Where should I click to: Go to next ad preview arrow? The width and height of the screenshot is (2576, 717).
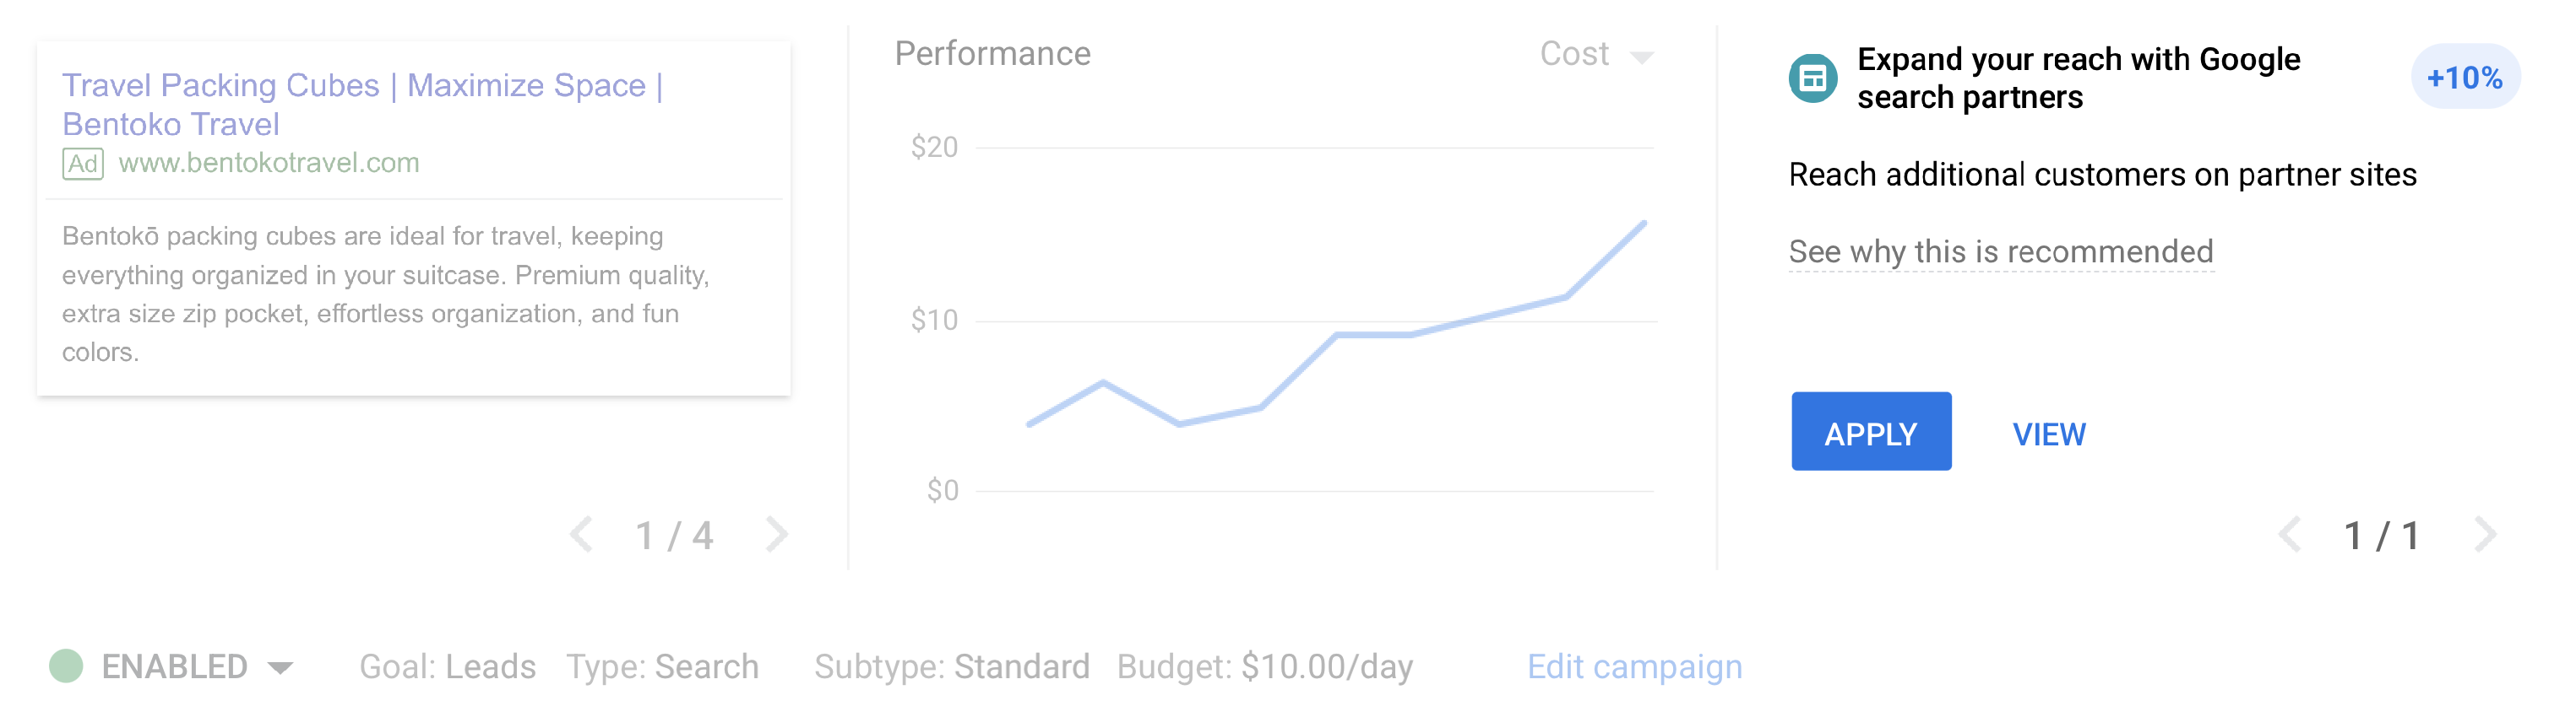click(776, 534)
